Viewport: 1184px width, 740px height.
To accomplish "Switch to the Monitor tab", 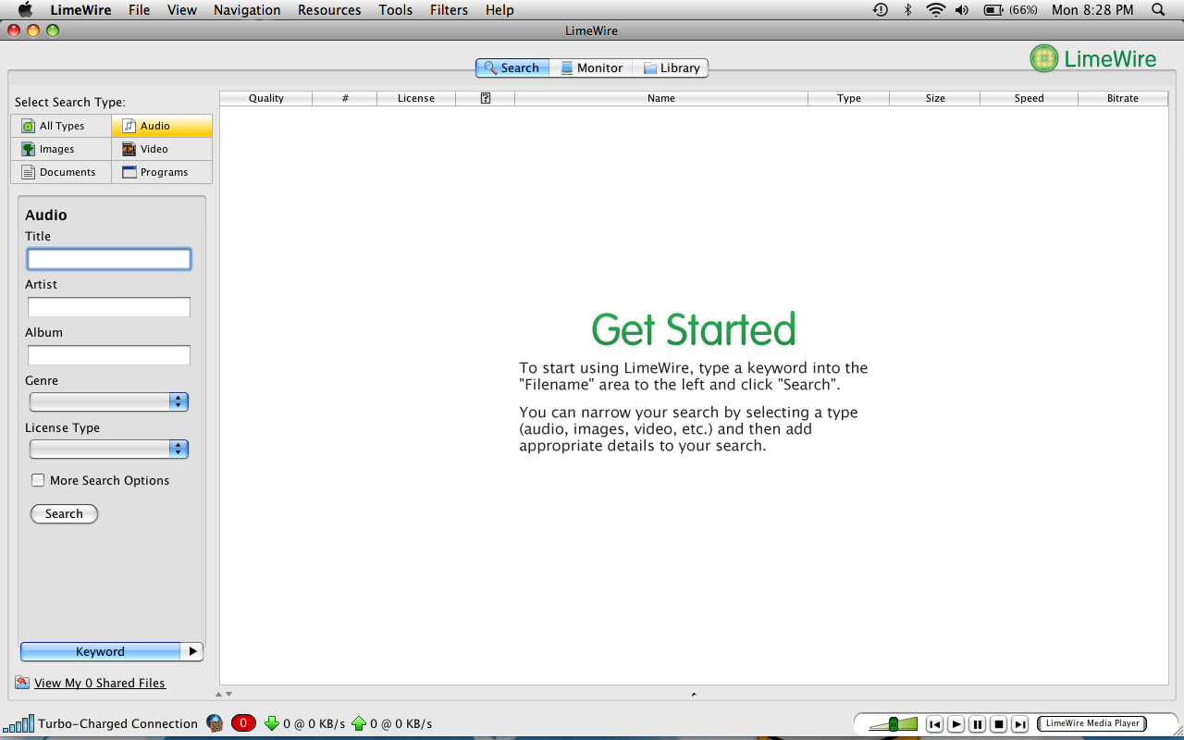I will click(x=592, y=68).
